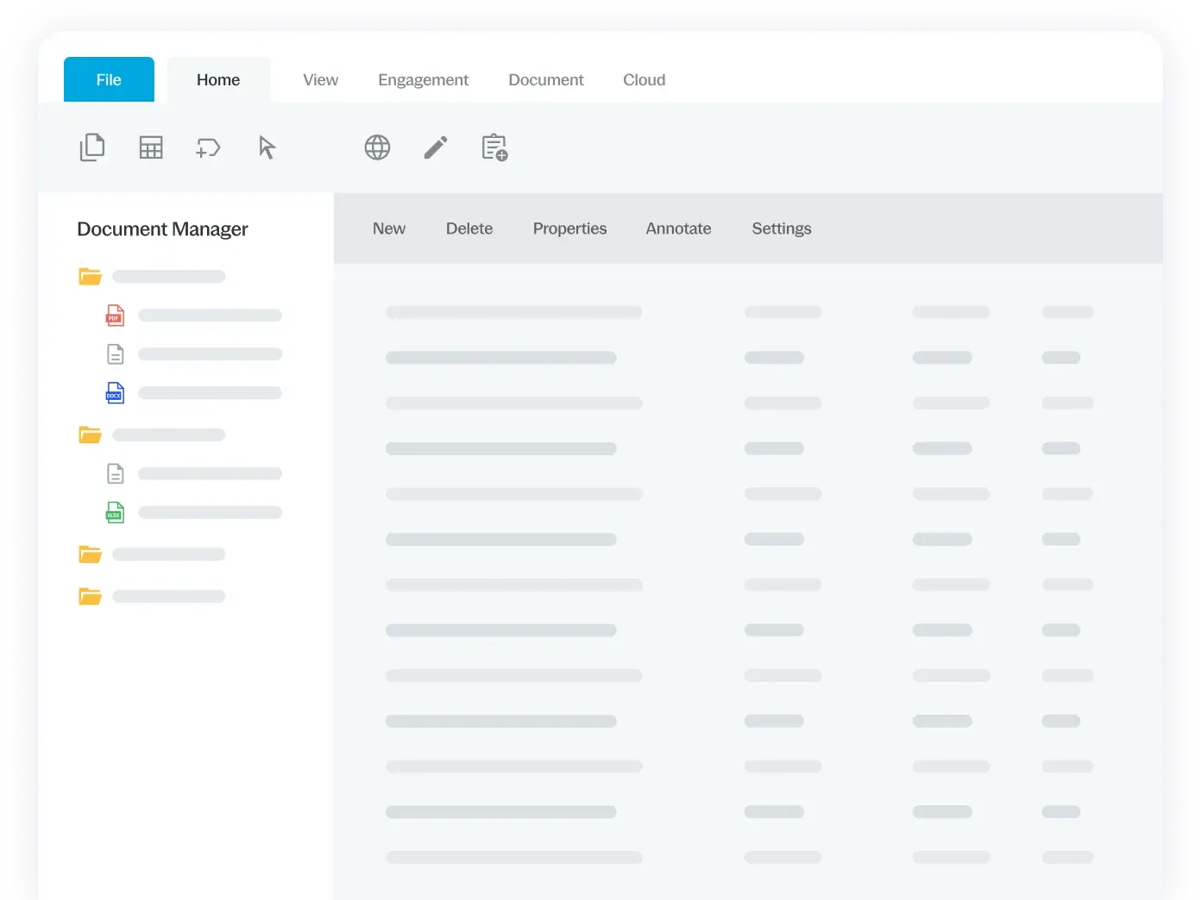Screen dimensions: 1201x900
Task: Click the New button
Action: [x=389, y=228]
